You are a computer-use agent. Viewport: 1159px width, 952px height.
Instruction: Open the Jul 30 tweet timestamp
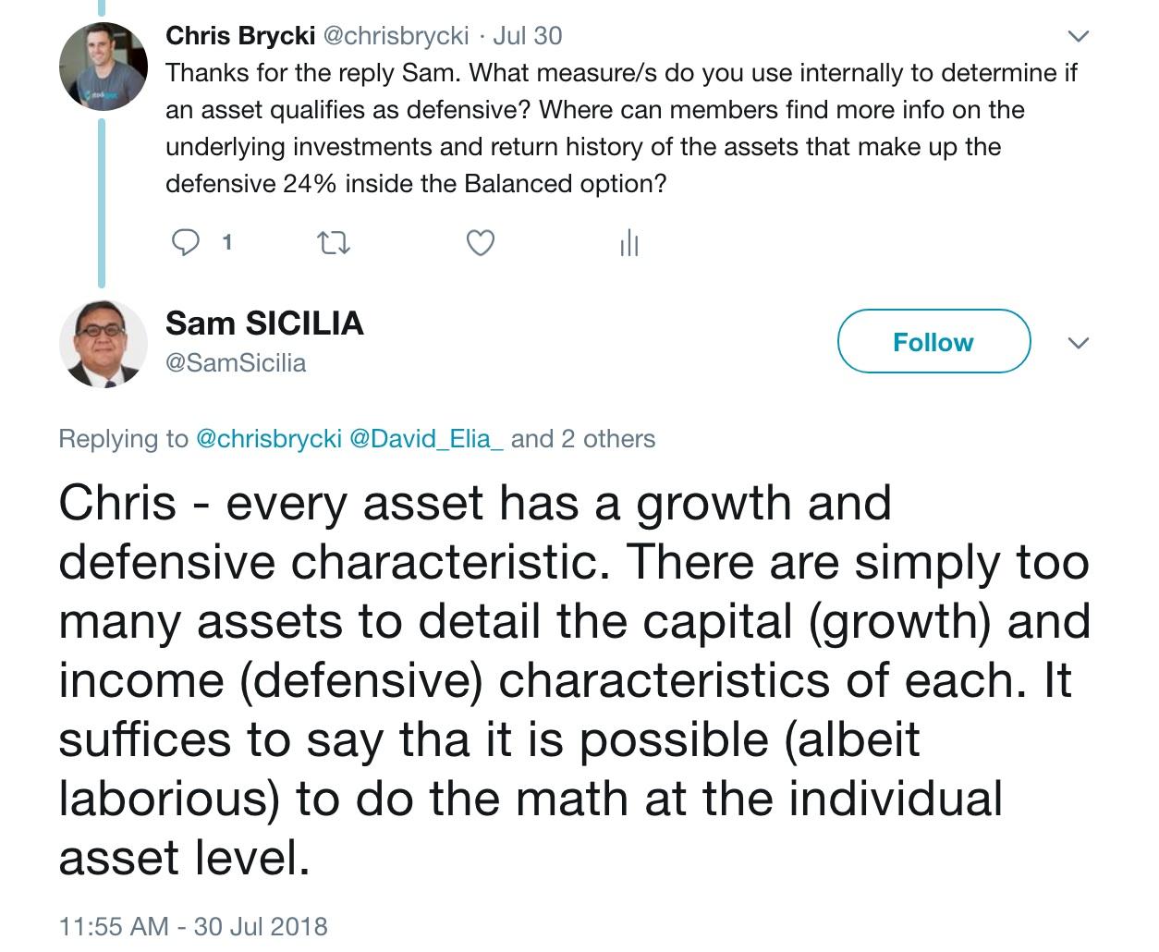[x=527, y=35]
